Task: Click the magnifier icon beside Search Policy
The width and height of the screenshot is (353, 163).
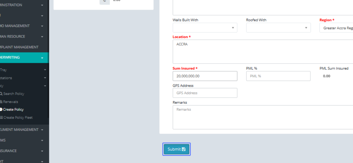Action: 1,94
